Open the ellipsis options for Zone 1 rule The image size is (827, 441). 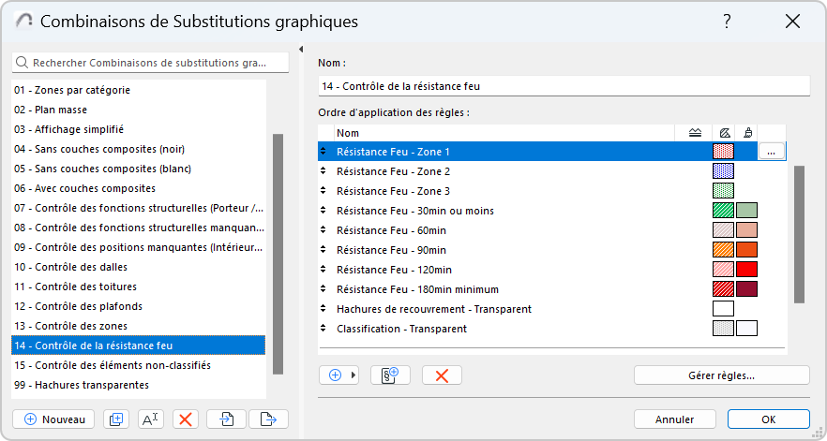pos(771,152)
